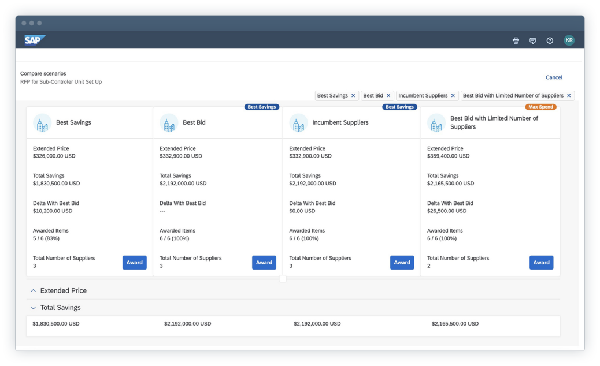
Task: Award the Best Bid scenario
Action: pos(264,263)
